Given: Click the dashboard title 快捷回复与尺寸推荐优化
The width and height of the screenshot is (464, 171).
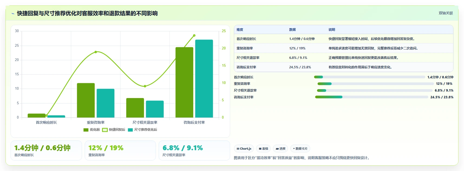Looking at the screenshot, I should point(87,13).
